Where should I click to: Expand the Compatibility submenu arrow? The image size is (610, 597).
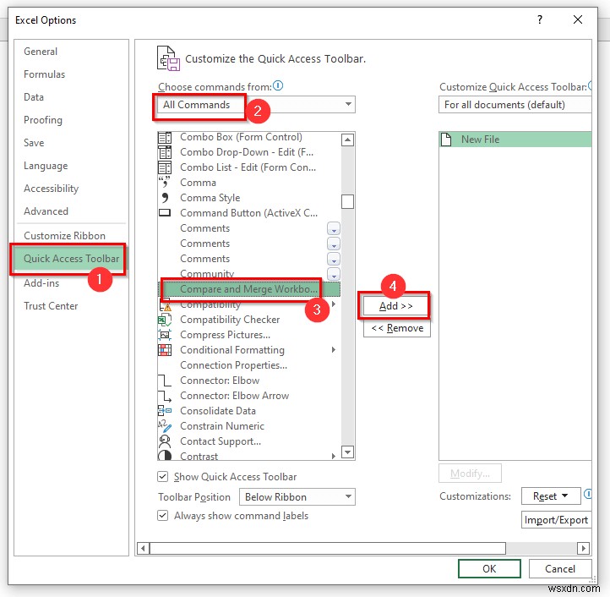pyautogui.click(x=334, y=304)
